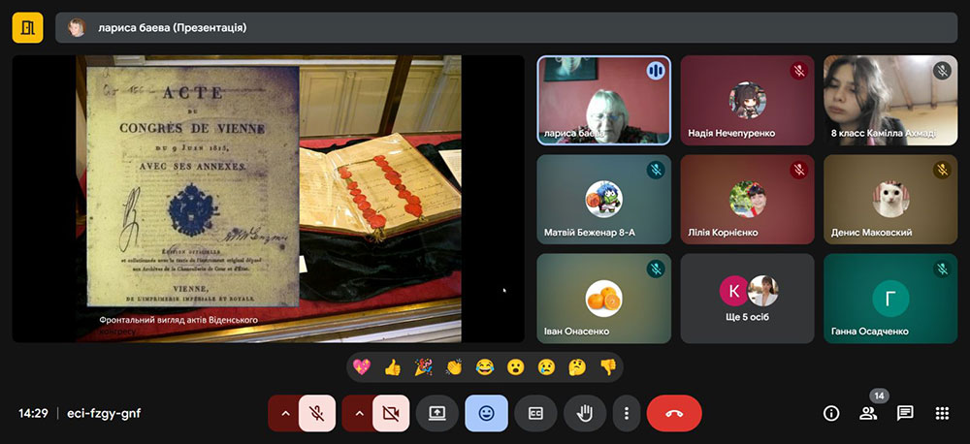Send the sparkling heart reaction

pyautogui.click(x=362, y=367)
